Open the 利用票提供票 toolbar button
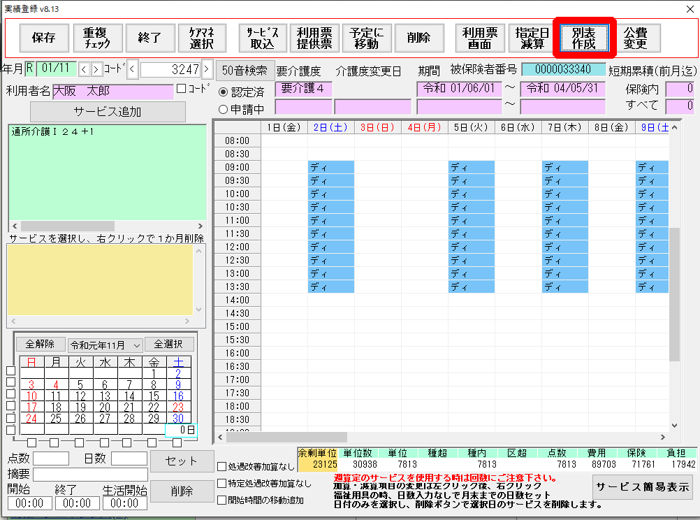The height and width of the screenshot is (520, 700). tap(314, 38)
